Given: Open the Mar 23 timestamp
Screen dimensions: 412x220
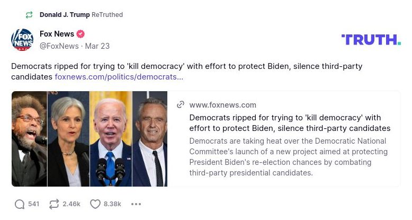Looking at the screenshot, I should point(98,46).
